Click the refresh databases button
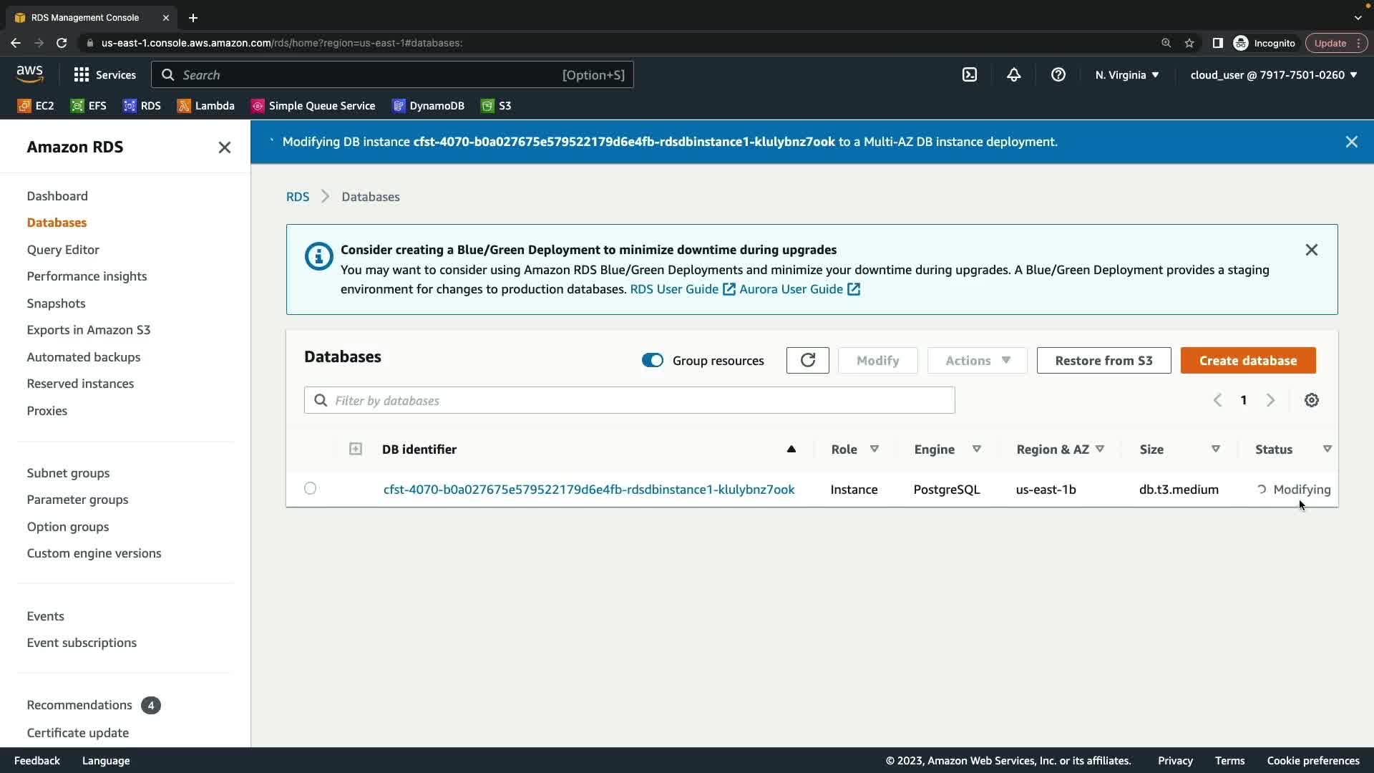This screenshot has height=773, width=1374. tap(807, 360)
